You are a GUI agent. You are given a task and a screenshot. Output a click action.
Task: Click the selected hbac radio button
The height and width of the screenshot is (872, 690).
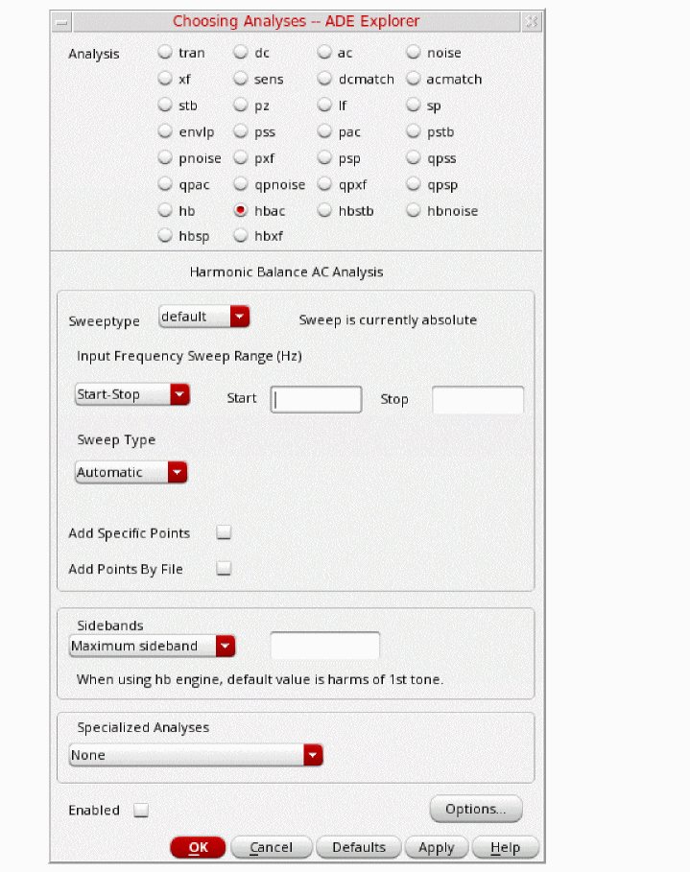point(240,210)
